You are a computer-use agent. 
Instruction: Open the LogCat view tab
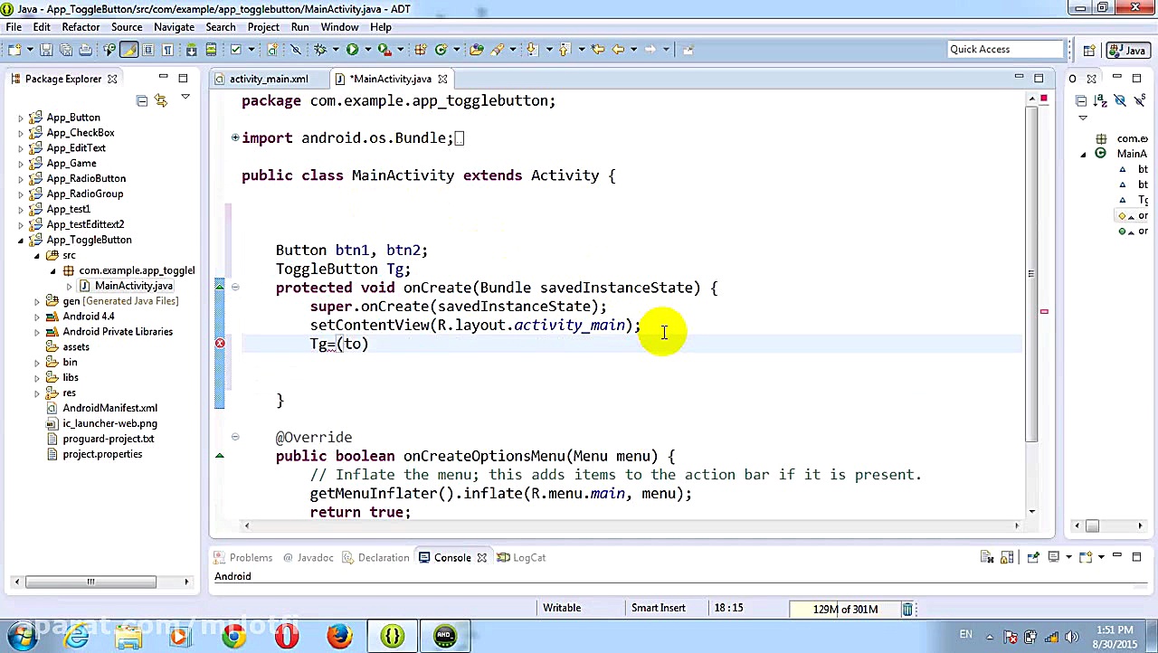pos(528,557)
